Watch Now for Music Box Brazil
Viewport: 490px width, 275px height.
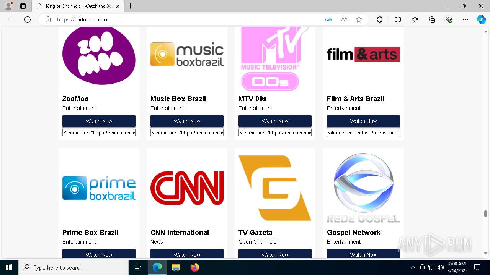point(187,121)
